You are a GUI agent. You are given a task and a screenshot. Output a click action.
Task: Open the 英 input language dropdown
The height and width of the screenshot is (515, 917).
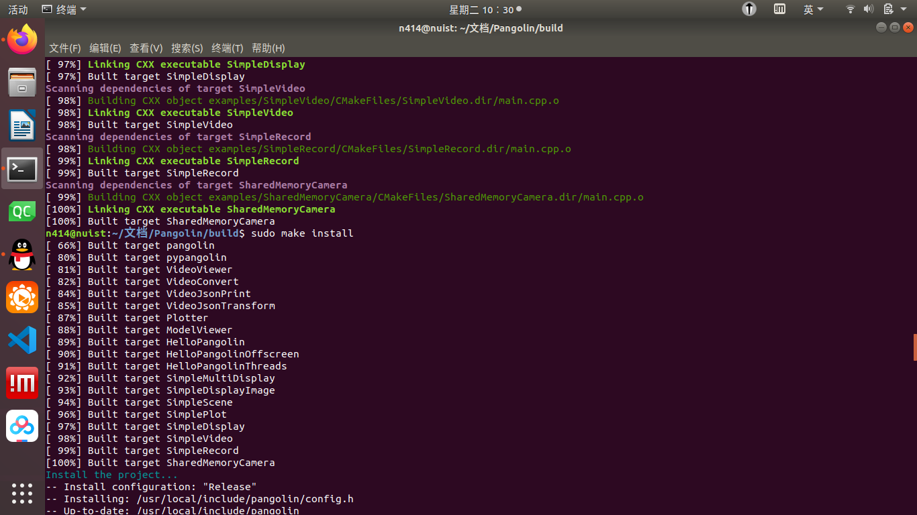coord(813,9)
